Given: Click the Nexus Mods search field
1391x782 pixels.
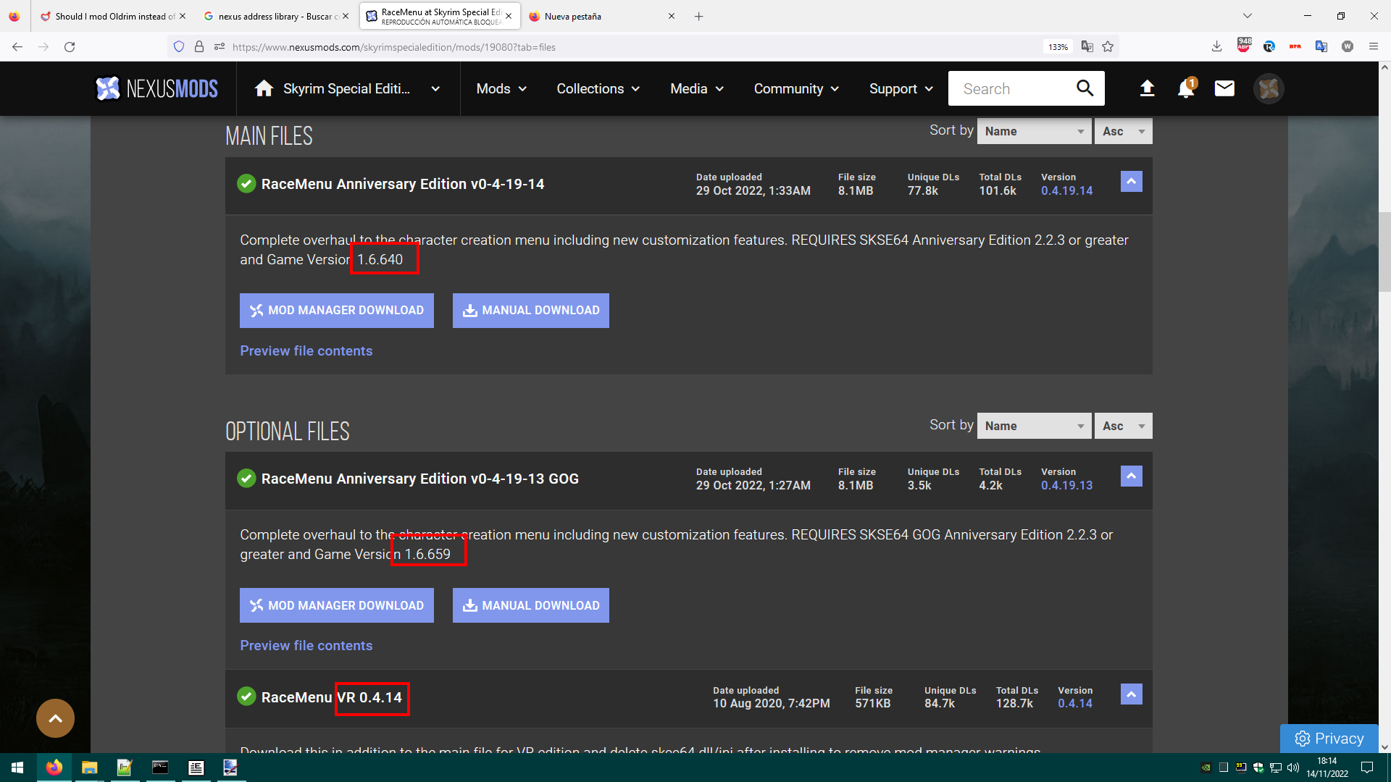Looking at the screenshot, I should pos(1013,88).
